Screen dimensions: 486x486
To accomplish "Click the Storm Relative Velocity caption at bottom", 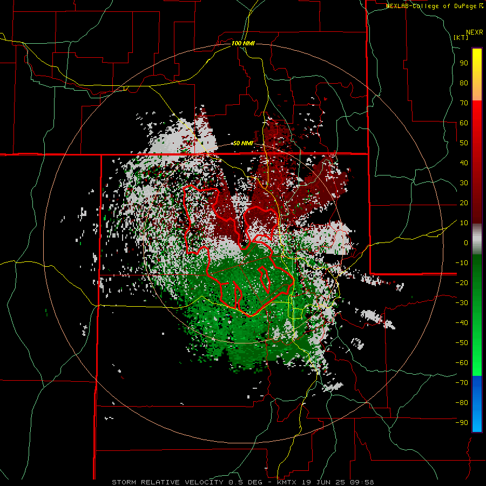I will [242, 482].
